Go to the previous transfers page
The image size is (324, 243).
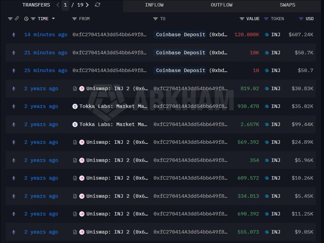tap(58, 5)
